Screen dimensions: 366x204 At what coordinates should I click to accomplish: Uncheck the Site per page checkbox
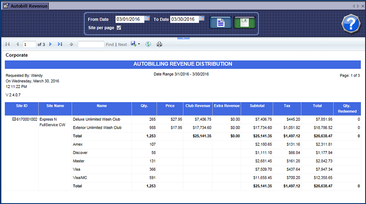[x=119, y=28]
